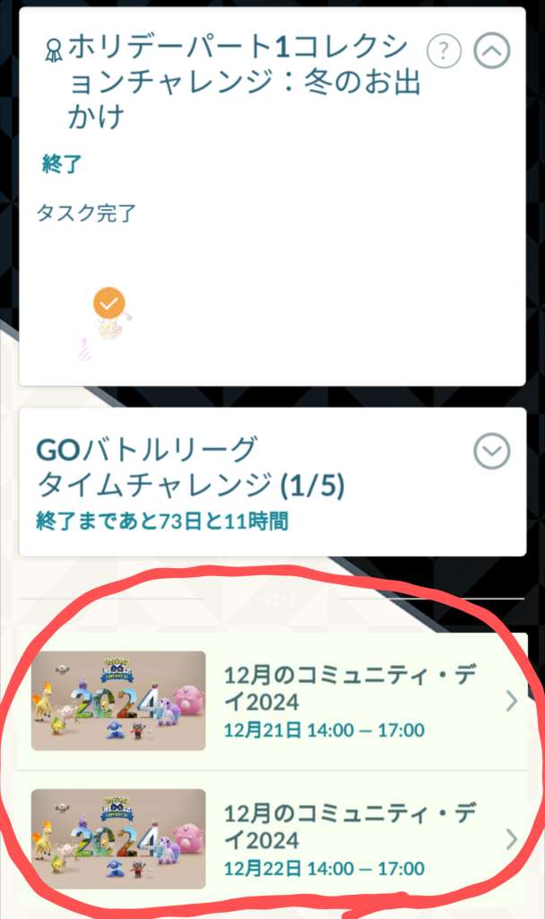
Task: Tap the GOバトルリーグ タイムチャレンジ (1/5) title
Action: tap(191, 467)
